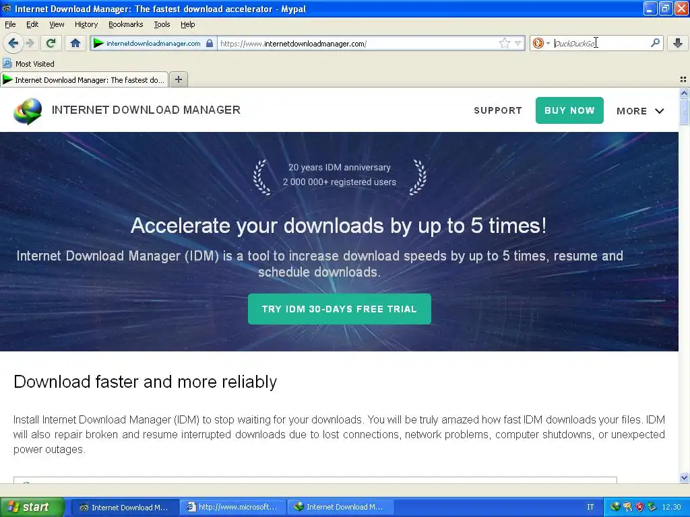Switch to the microsoft.com taskbar window
Screen dimensions: 690x517
[x=232, y=508]
